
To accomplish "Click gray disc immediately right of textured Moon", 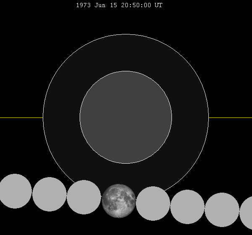I will tap(153, 204).
